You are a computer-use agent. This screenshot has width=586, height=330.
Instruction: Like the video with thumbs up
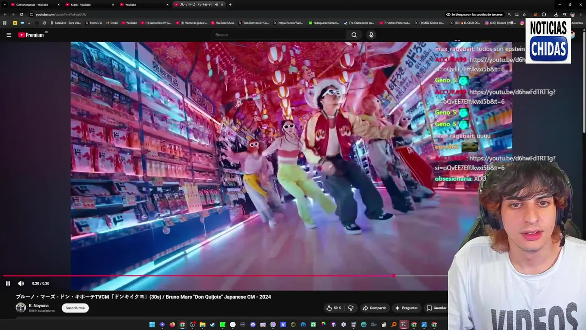[x=334, y=308]
